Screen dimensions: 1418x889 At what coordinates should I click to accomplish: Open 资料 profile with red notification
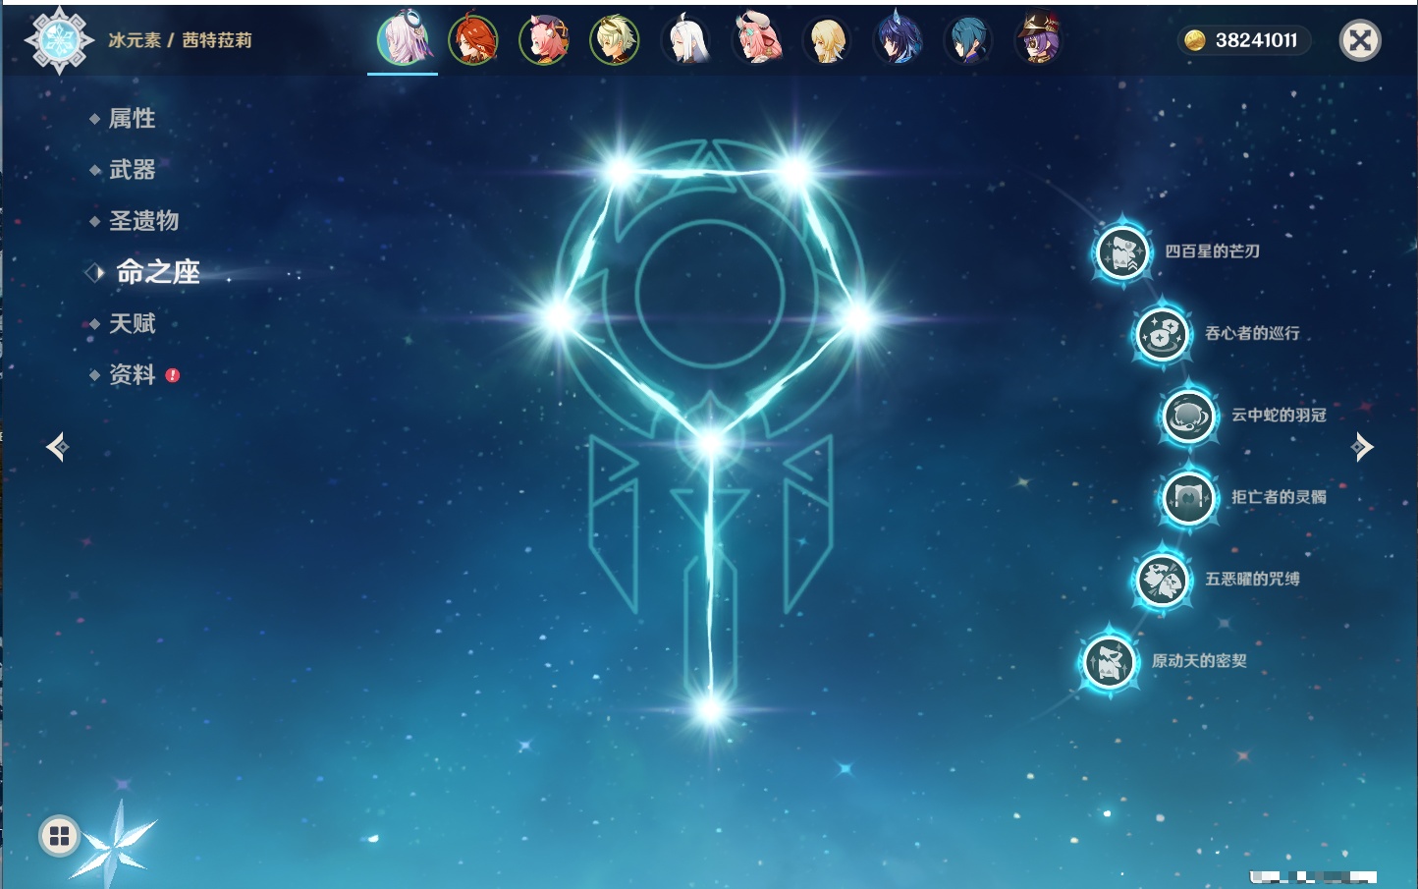click(x=132, y=374)
